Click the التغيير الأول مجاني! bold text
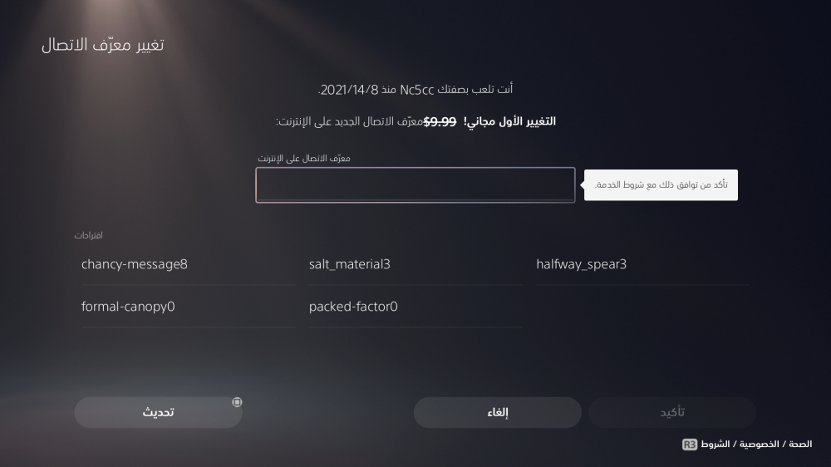Screen dimensions: 831x467 point(510,121)
